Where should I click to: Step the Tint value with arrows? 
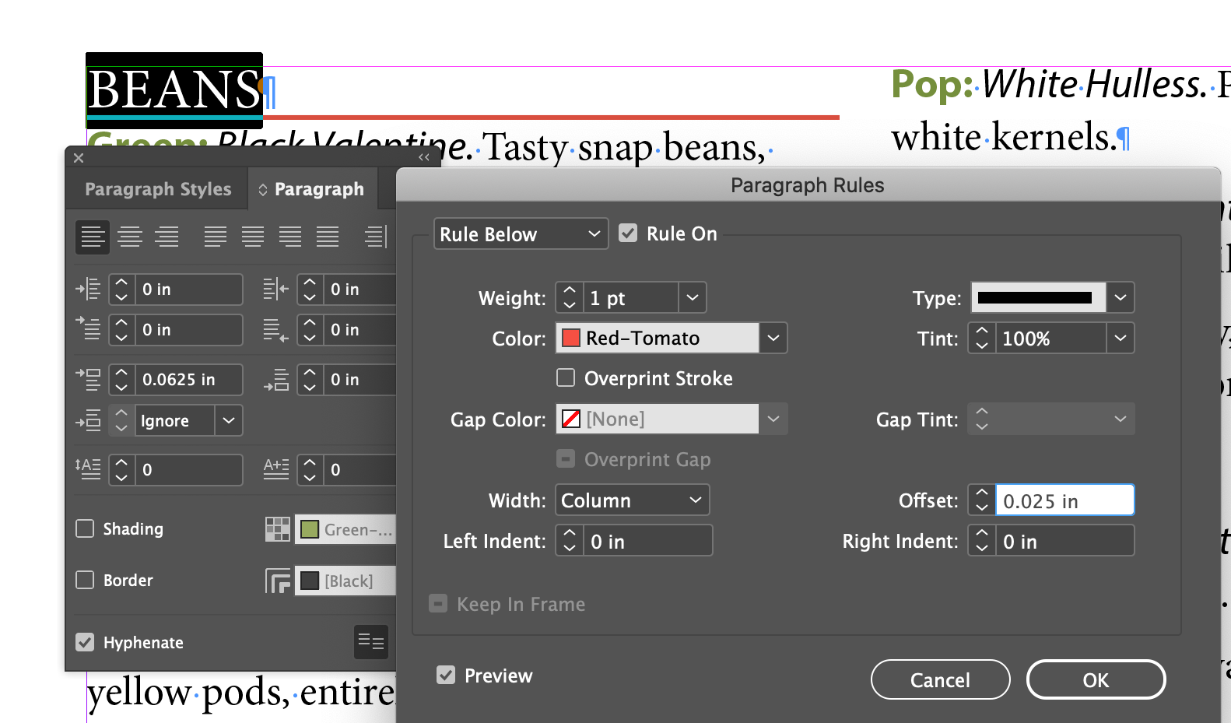coord(982,338)
